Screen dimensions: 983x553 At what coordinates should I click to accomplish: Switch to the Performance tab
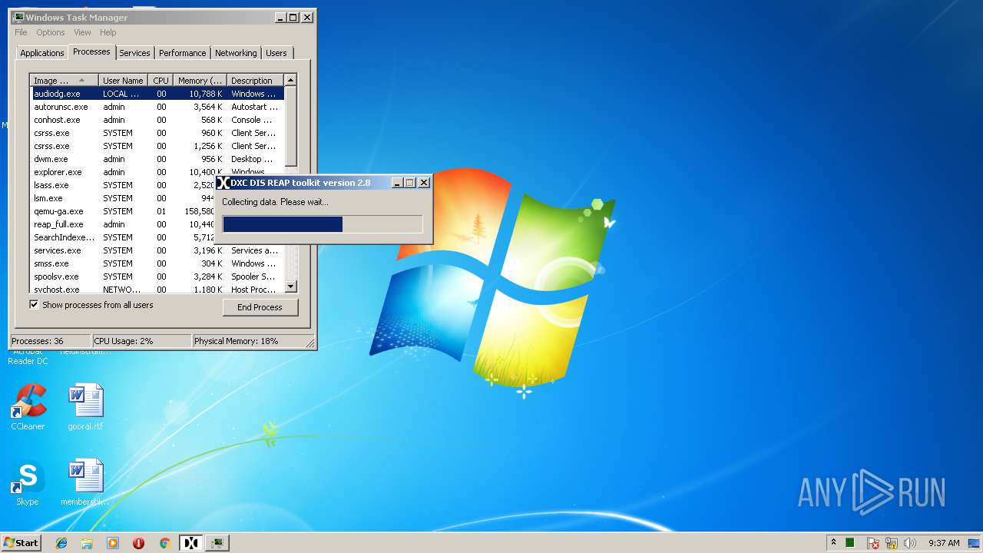pyautogui.click(x=183, y=53)
